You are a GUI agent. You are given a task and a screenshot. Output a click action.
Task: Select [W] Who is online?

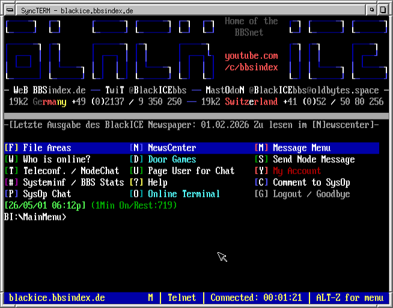point(47,159)
